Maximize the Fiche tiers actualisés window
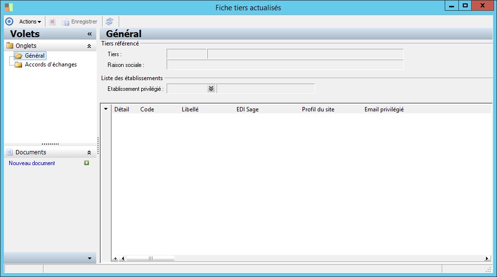This screenshot has height=277, width=497. point(465,6)
